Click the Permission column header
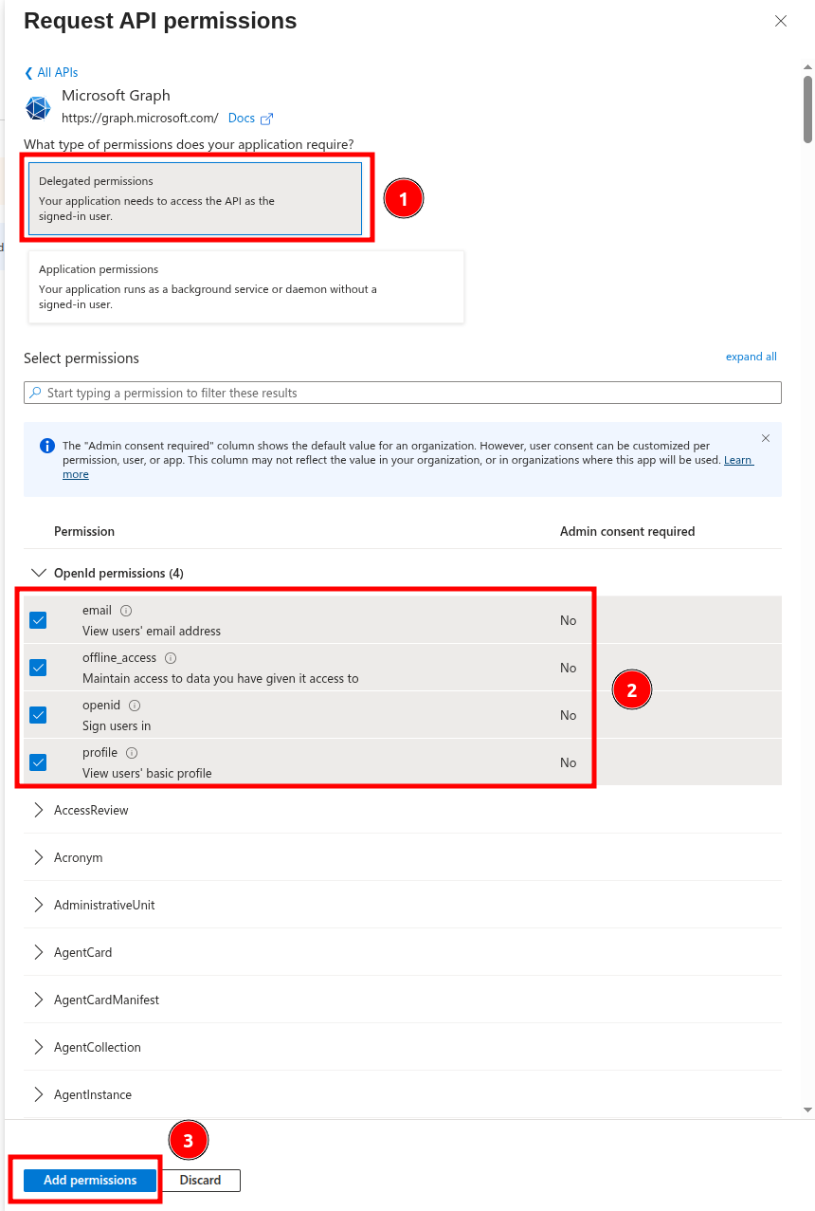This screenshot has width=815, height=1211. [84, 531]
